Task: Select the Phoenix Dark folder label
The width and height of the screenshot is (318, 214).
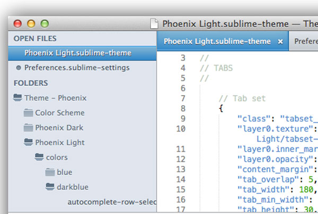Action: 59,128
